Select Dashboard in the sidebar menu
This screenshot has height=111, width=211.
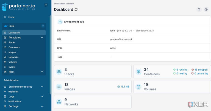(x=24, y=33)
